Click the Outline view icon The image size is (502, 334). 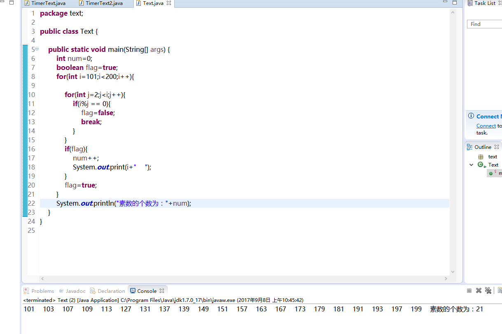[x=469, y=147]
